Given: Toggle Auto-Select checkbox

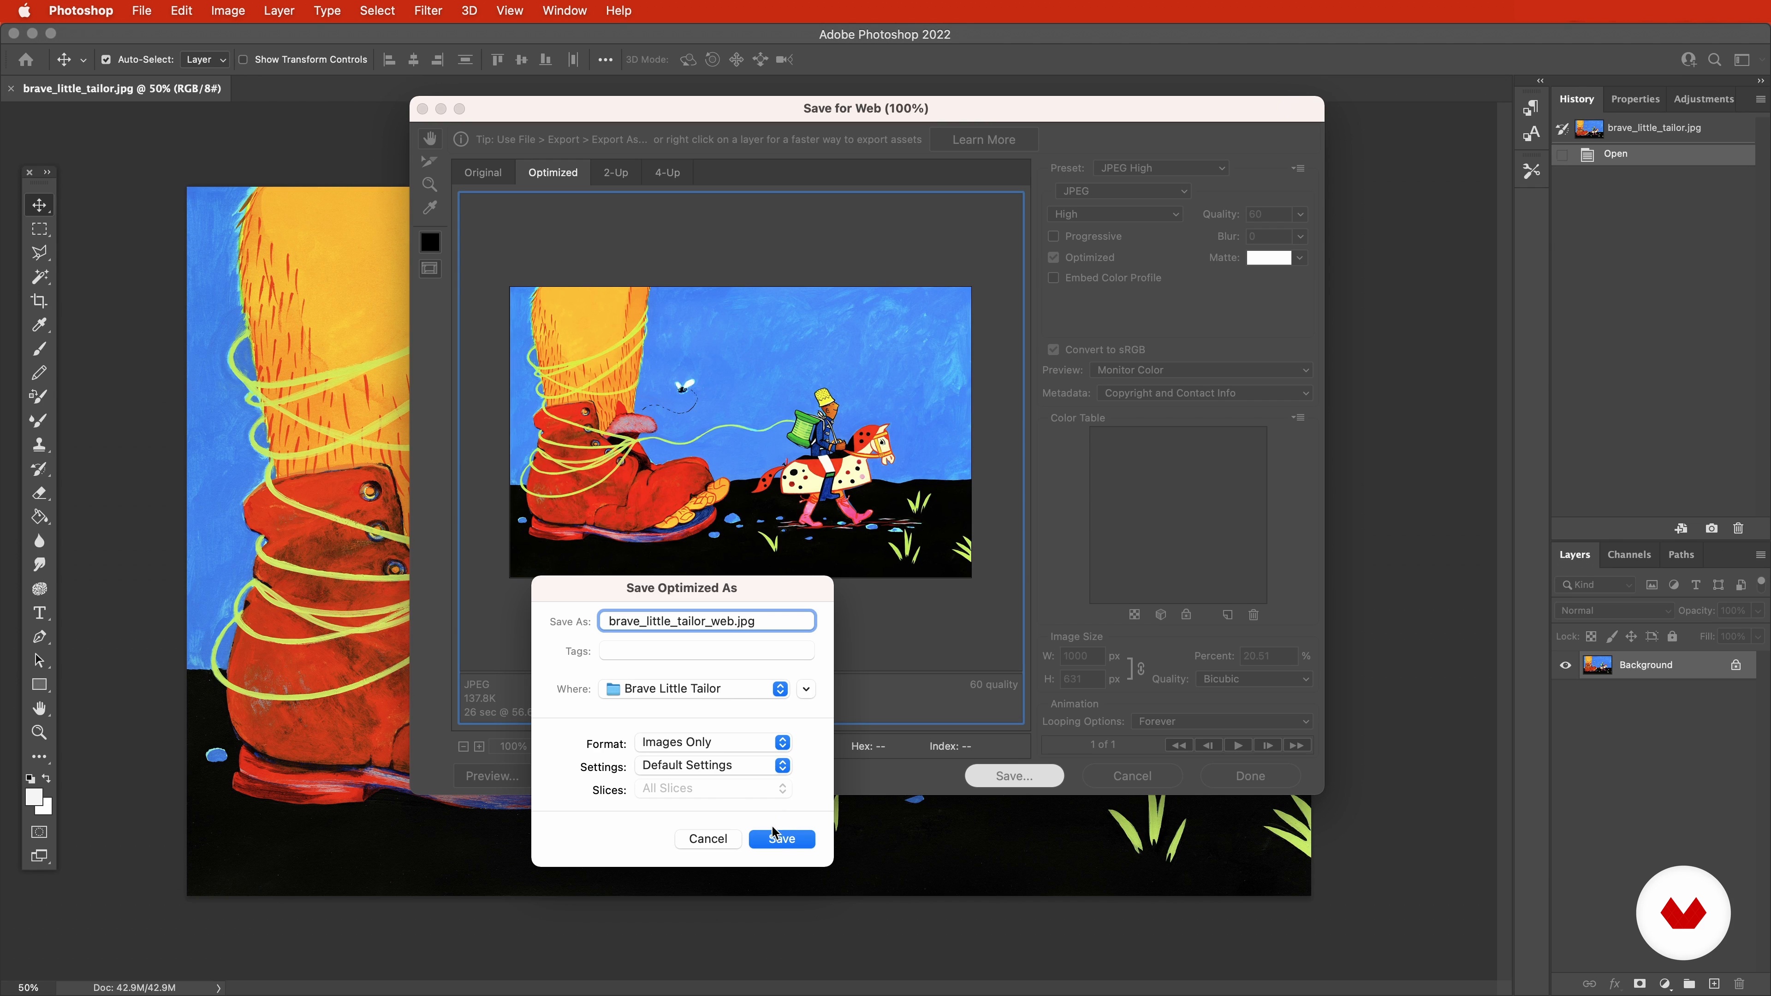Looking at the screenshot, I should 106,60.
